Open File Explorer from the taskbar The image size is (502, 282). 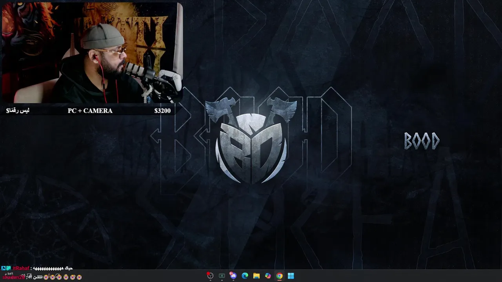point(256,276)
